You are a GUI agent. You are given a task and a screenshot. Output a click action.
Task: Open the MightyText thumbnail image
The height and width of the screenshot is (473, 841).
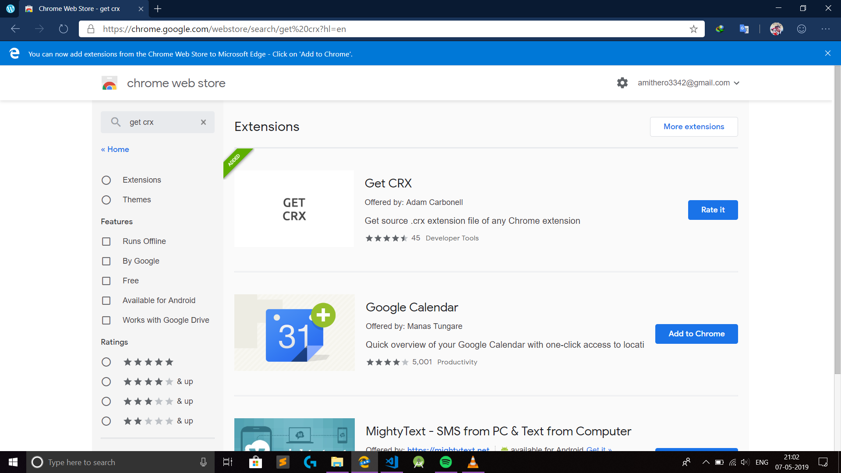pyautogui.click(x=294, y=434)
